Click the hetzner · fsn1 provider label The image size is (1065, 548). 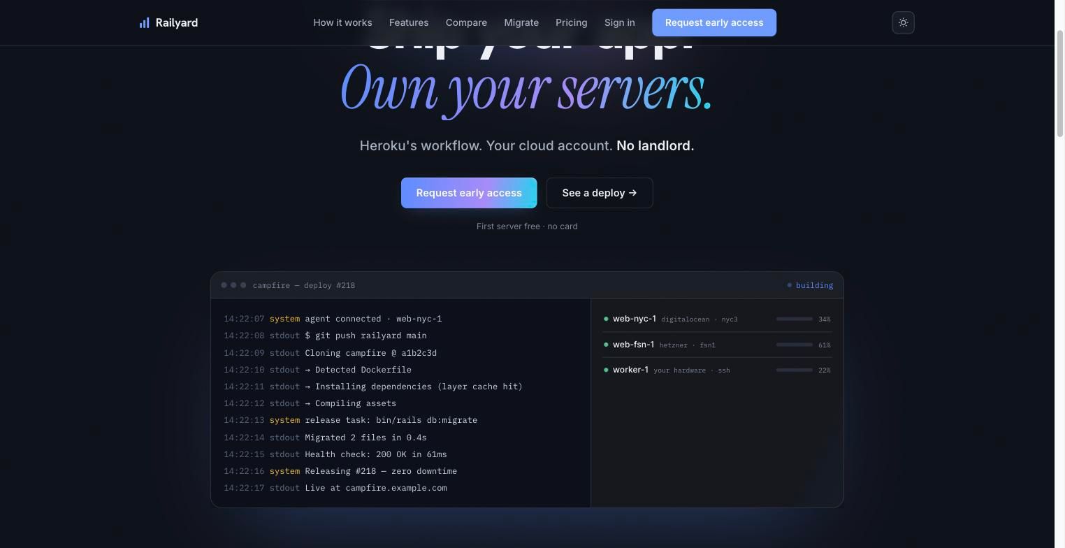(688, 345)
